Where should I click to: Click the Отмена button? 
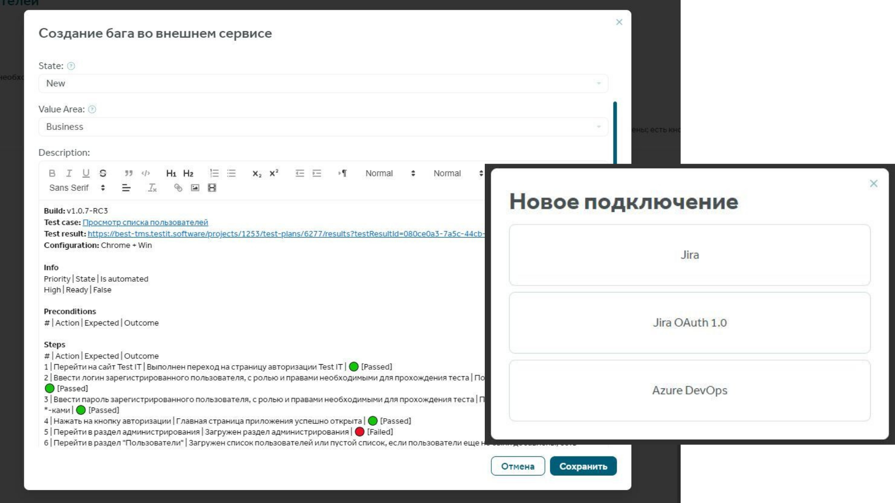coord(517,466)
